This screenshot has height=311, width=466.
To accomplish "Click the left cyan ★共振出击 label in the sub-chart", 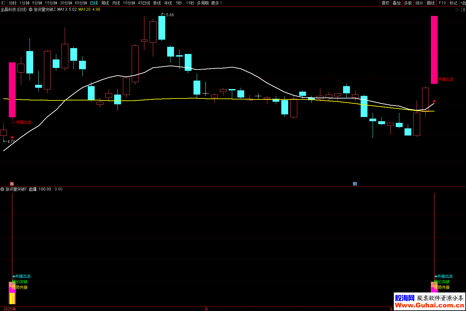I will (x=21, y=276).
